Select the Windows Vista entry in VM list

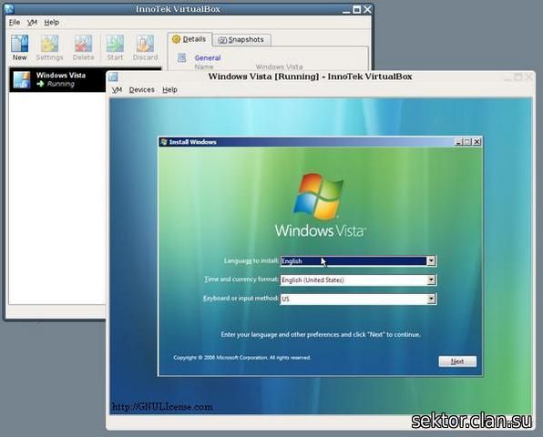click(86, 79)
